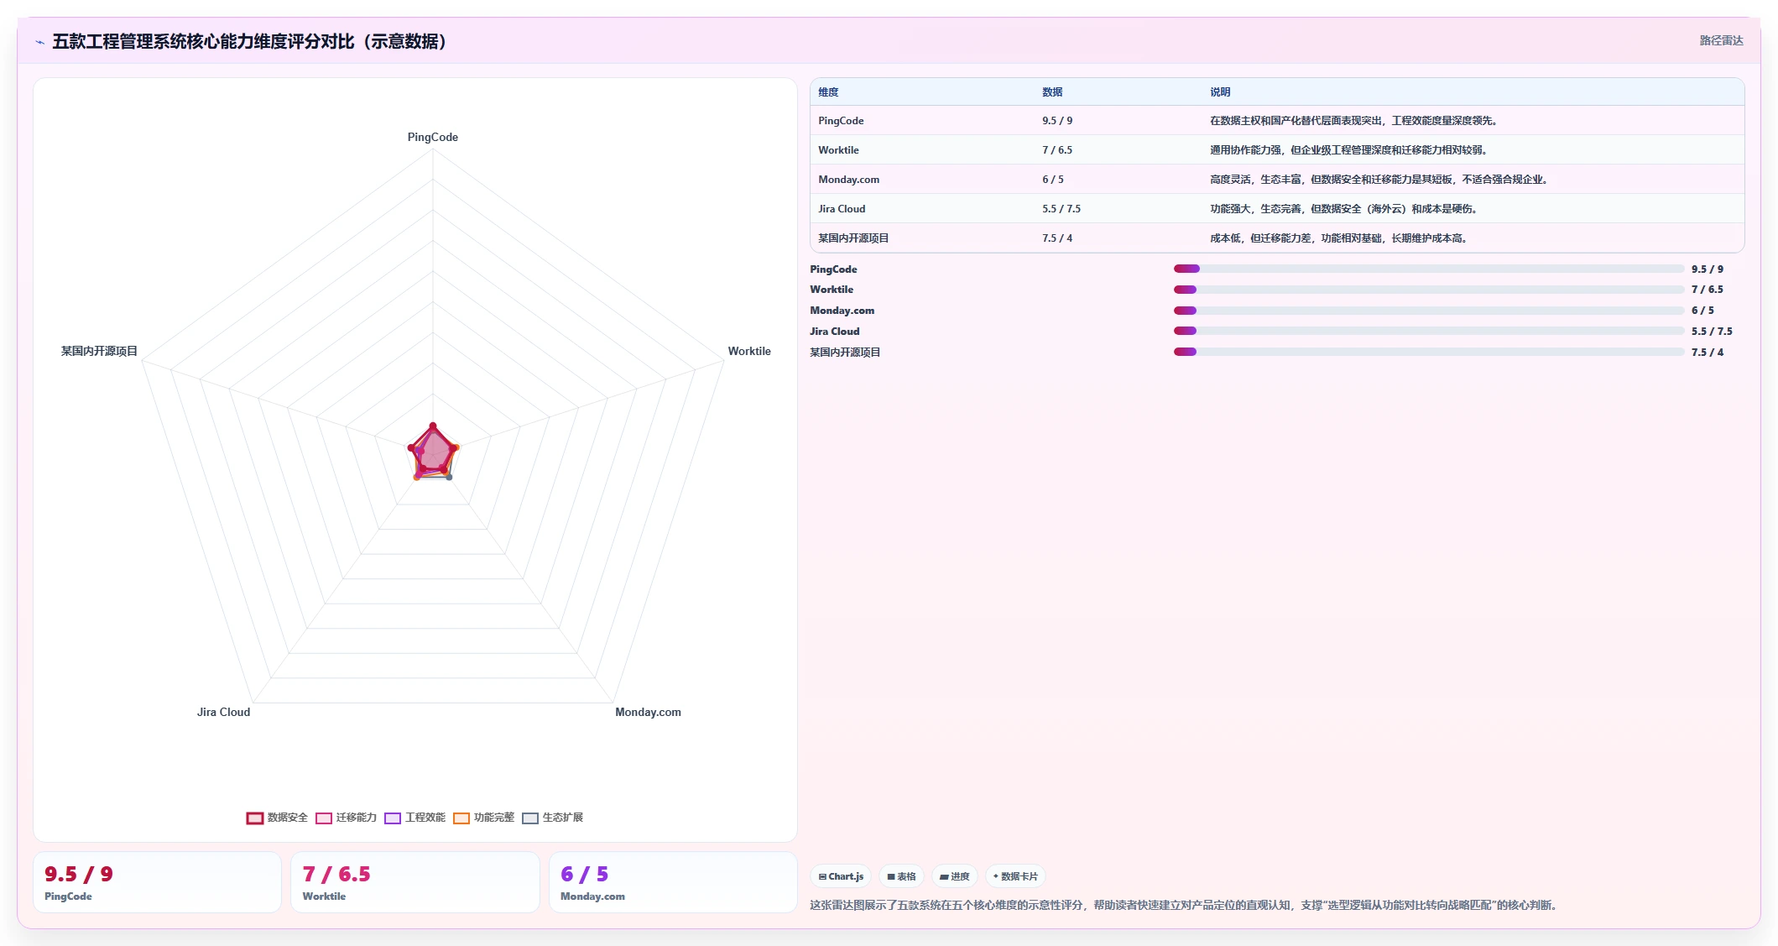The width and height of the screenshot is (1778, 946).
Task: Click the 6 / 5 value in the table
Action: point(1053,180)
